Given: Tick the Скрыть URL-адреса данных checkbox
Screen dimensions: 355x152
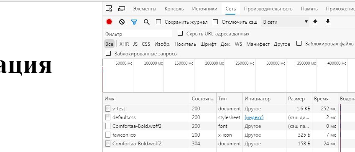Looking at the screenshot, I should coord(180,34).
